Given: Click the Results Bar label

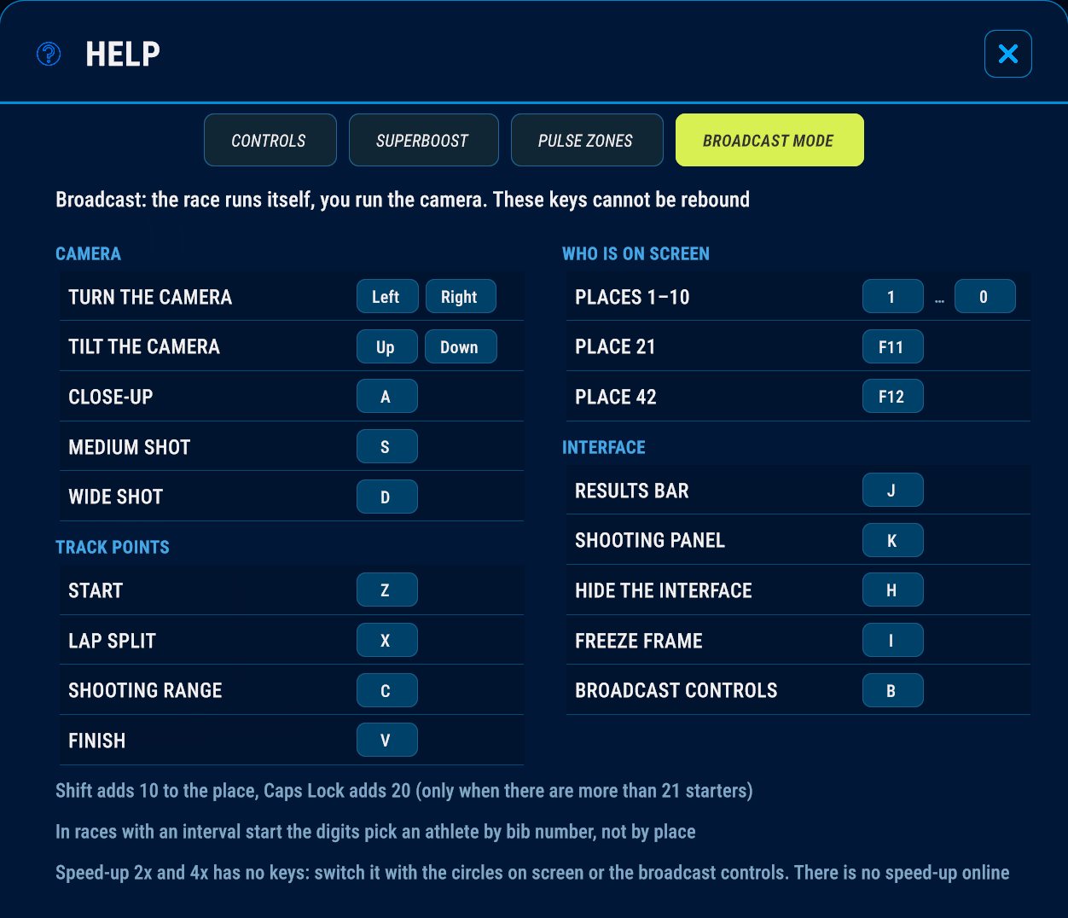Looking at the screenshot, I should point(632,491).
